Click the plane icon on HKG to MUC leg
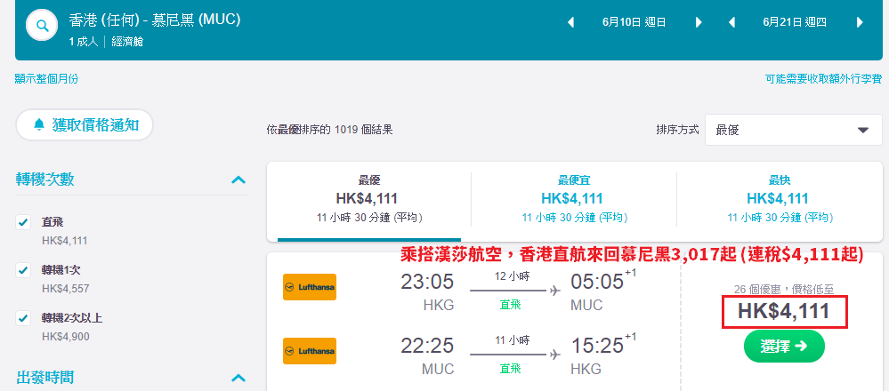Viewport: 889px width, 391px height. pyautogui.click(x=554, y=291)
